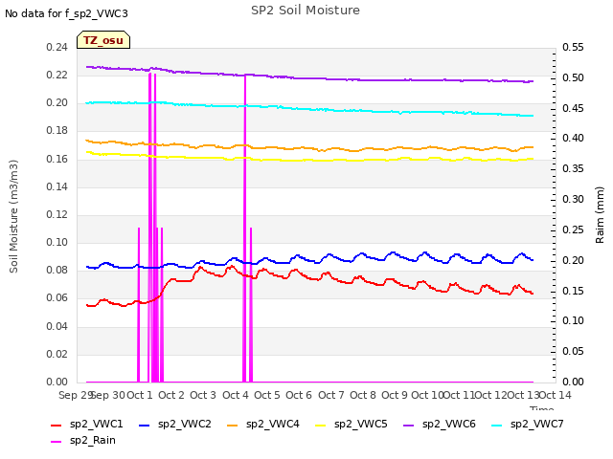Viewport: 613px width, 459px height.
Task: Click the 'No data for f_sp2_VWC3' message
Action: point(66,13)
